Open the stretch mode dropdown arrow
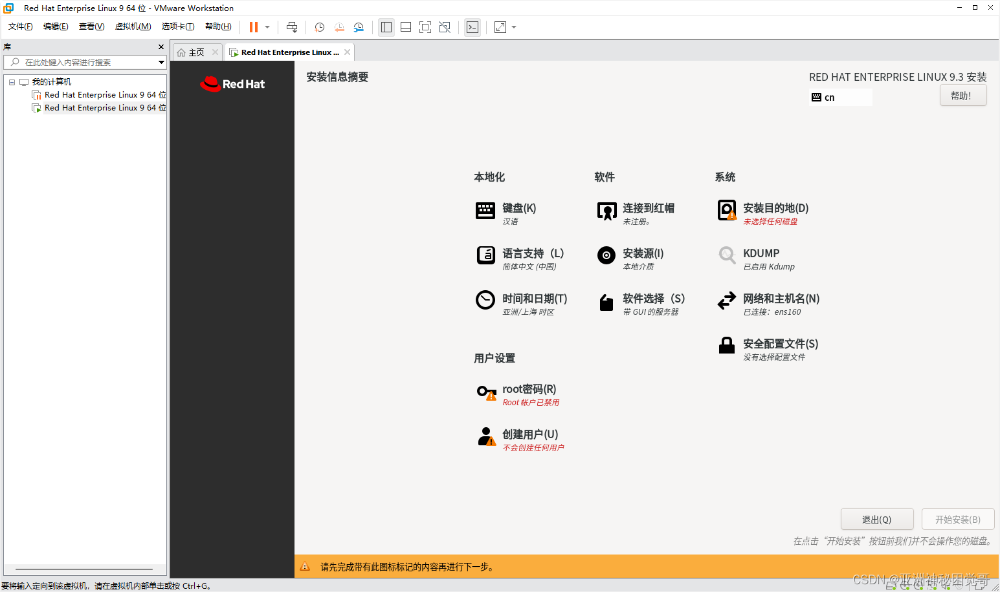1000x592 pixels. point(514,27)
